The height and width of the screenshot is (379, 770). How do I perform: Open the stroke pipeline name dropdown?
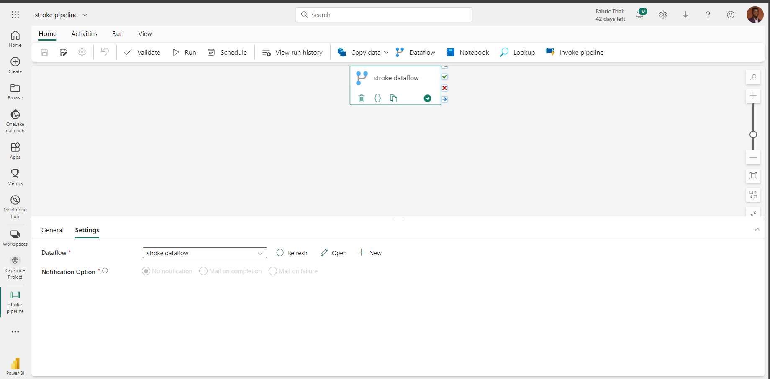pos(85,15)
